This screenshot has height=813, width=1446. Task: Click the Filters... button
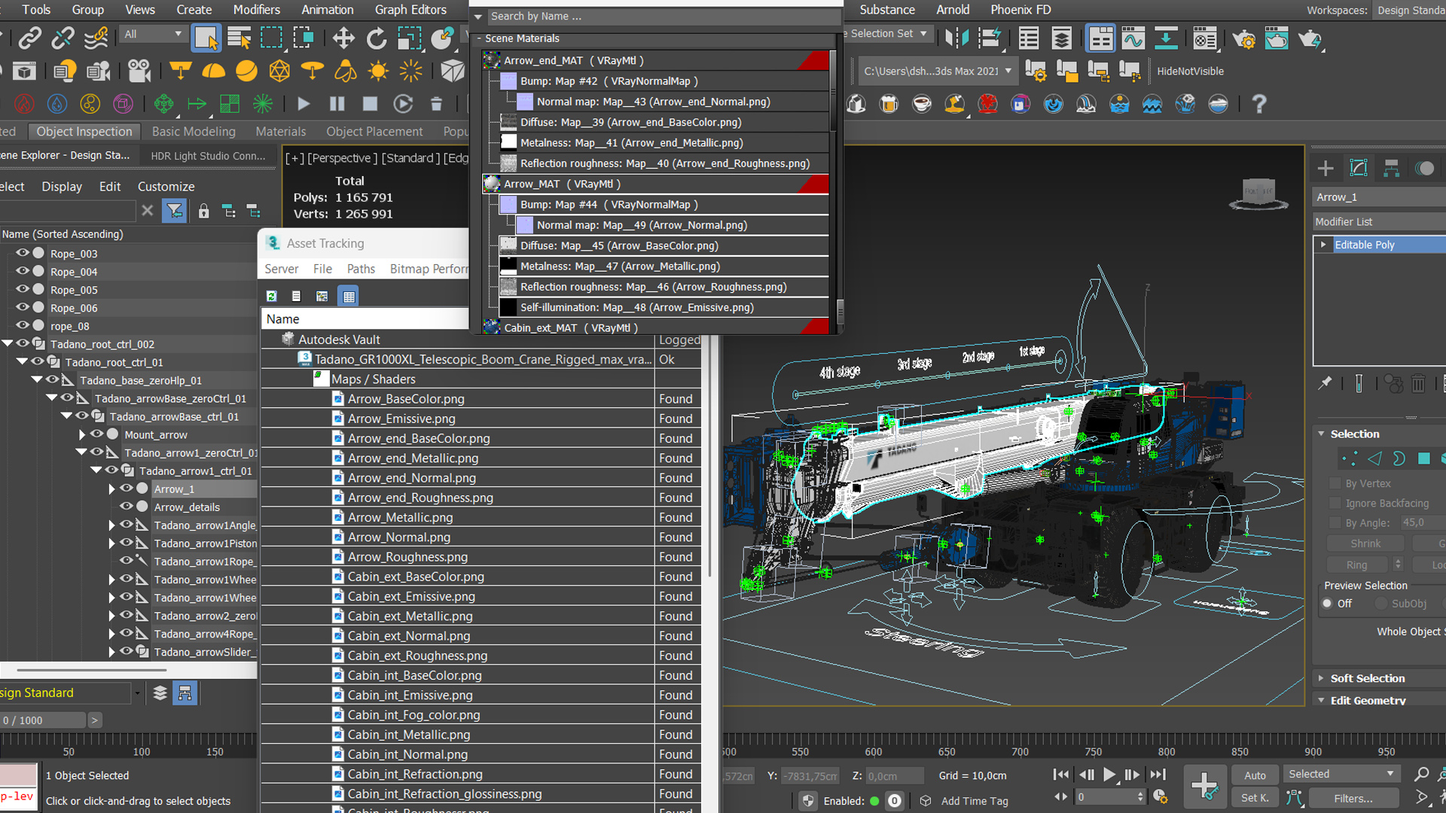click(1353, 798)
